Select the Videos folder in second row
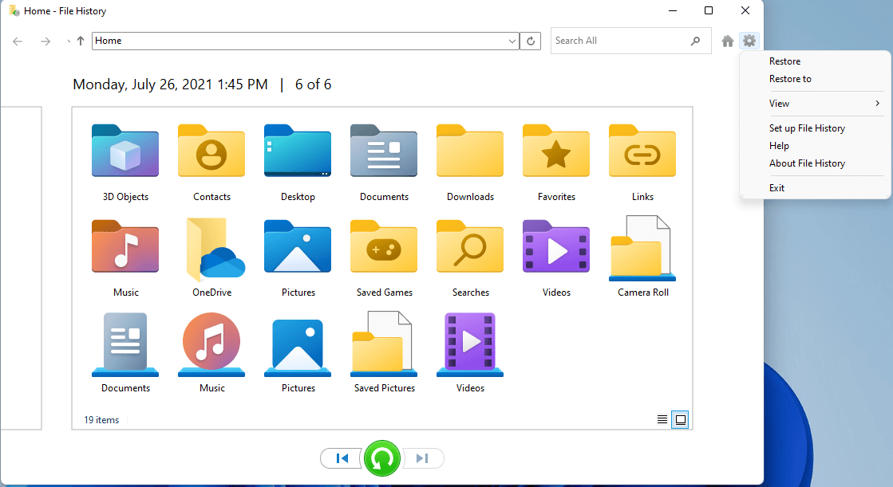The width and height of the screenshot is (893, 487). tap(556, 257)
